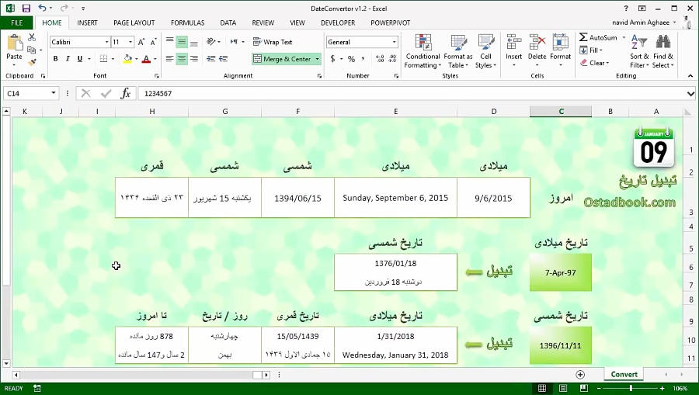The width and height of the screenshot is (699, 395).
Task: Open the Calibri font name dropdown
Action: point(106,42)
